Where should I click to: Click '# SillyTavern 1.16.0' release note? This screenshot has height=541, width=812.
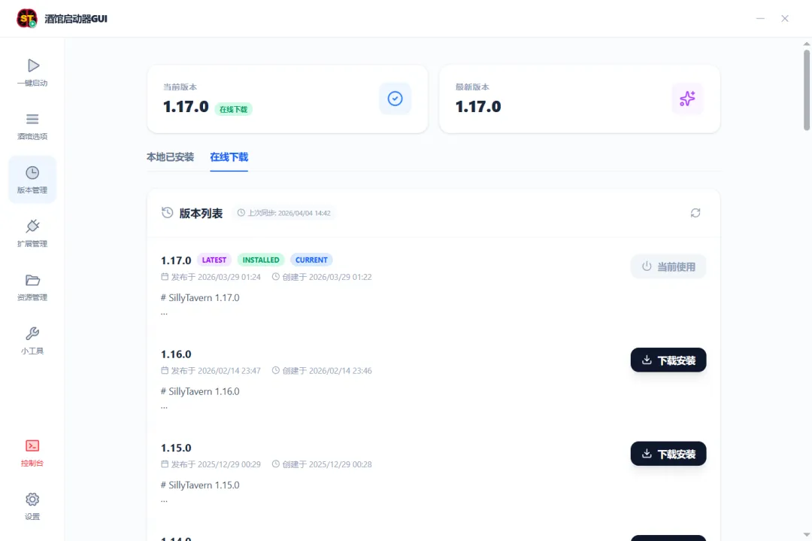[x=200, y=392]
